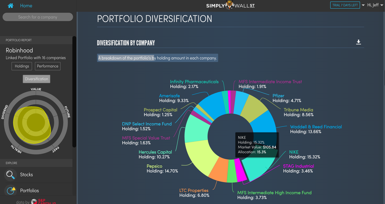Click the Holding: 13.66% value under Waddell & Reed
This screenshot has width=385, height=204.
click(x=306, y=132)
